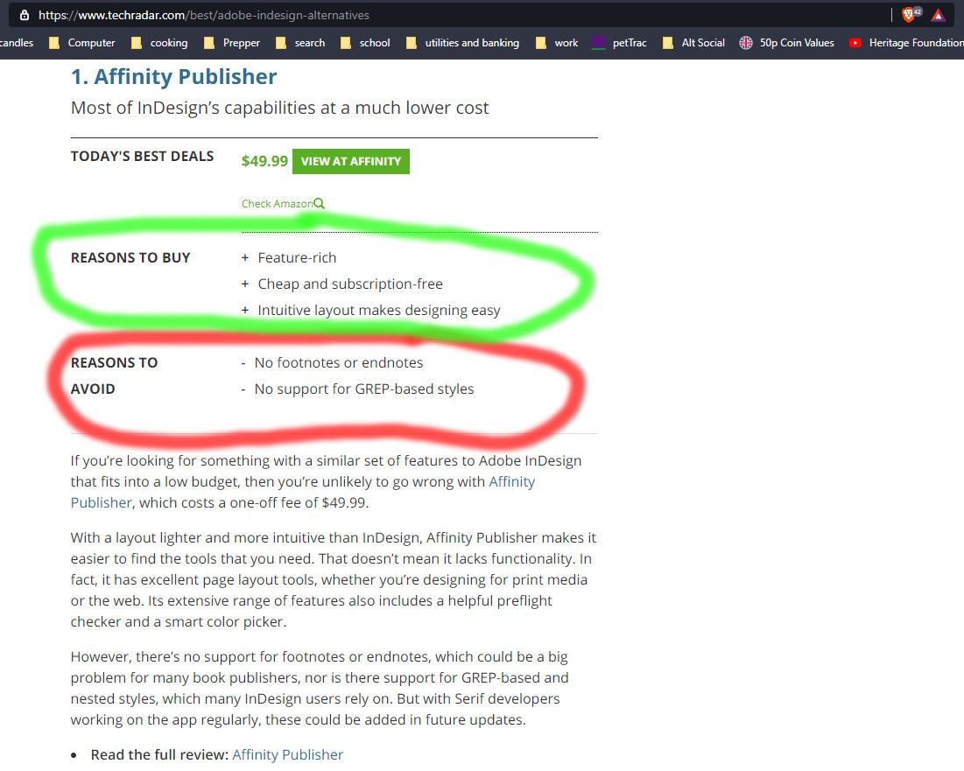The width and height of the screenshot is (964, 771).
Task: Open the search bookmarks folder
Action: pos(300,42)
